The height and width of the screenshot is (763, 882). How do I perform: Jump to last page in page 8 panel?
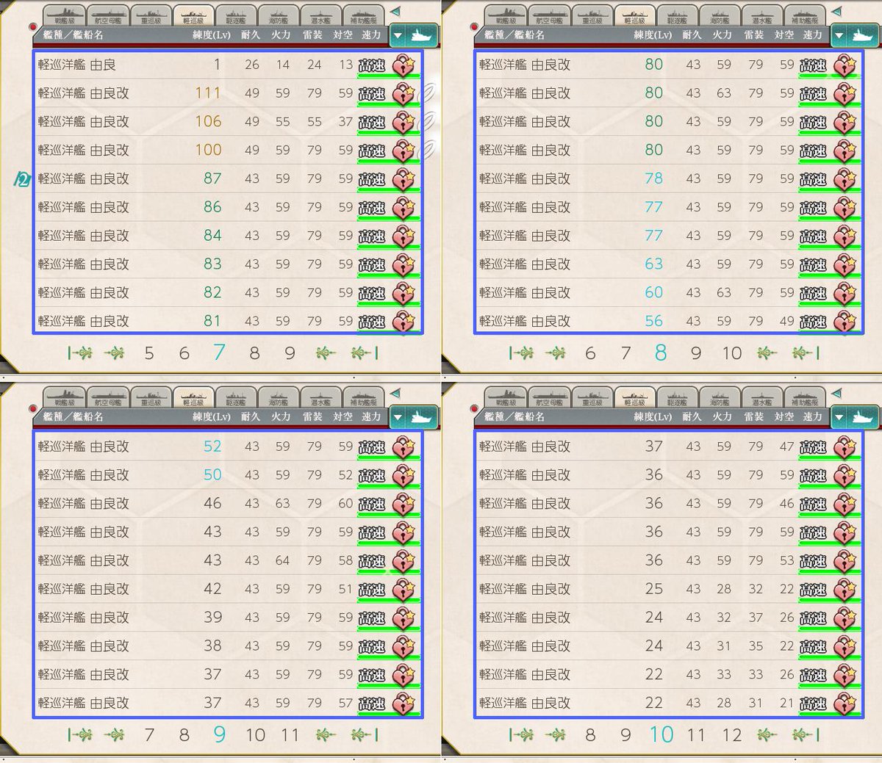point(806,353)
